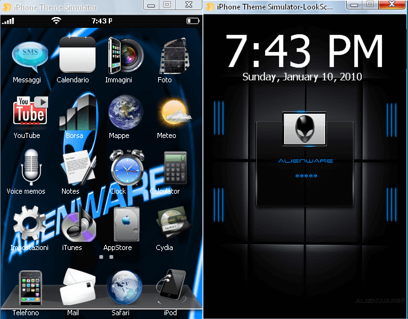Open the Borsa stocks app icon

[78, 113]
